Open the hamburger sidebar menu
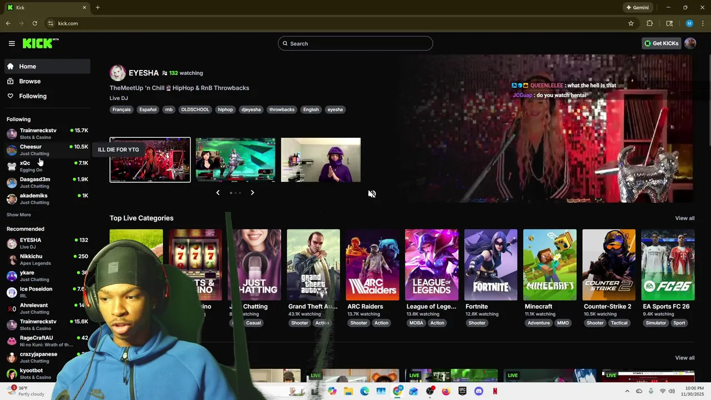711x400 pixels. [x=12, y=43]
